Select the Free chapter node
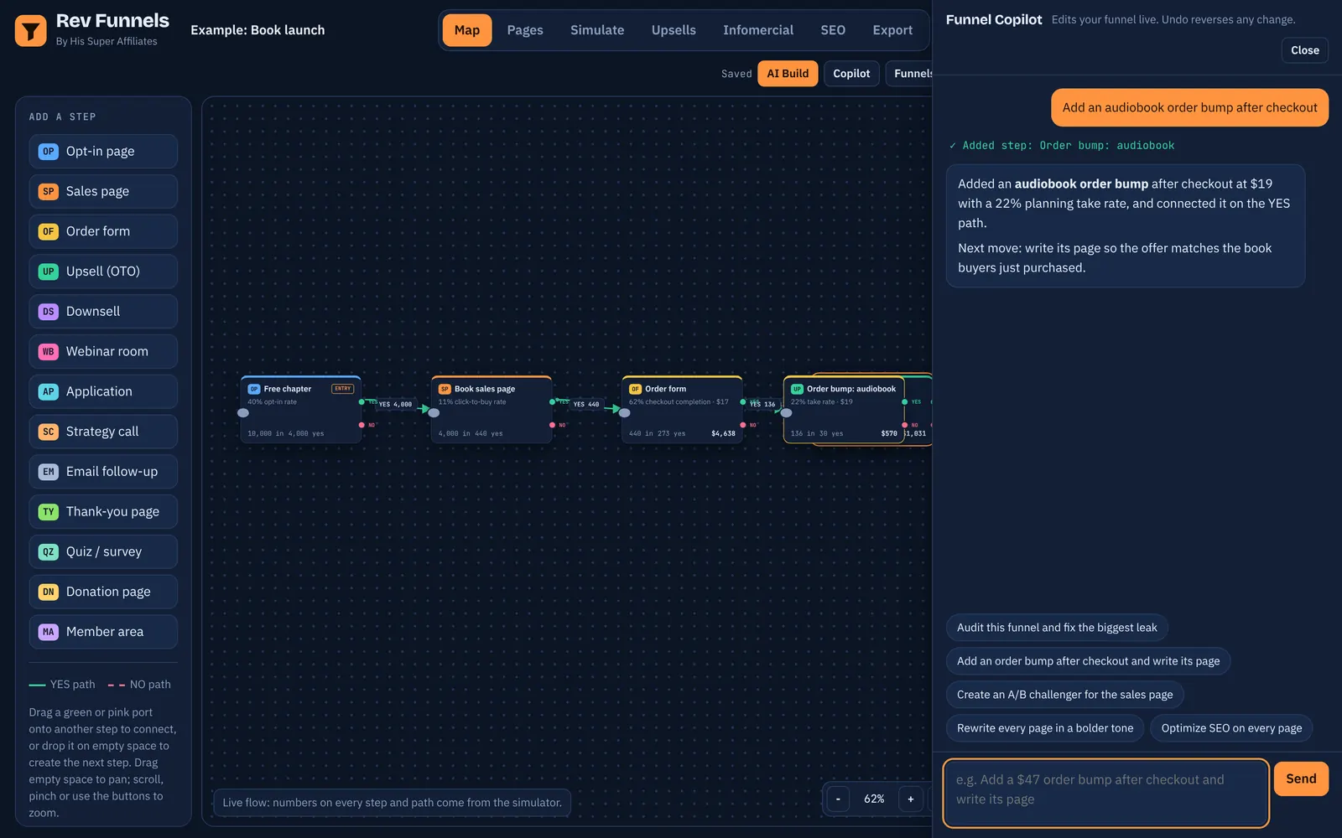Screen dimensions: 1342x838 click(300, 410)
